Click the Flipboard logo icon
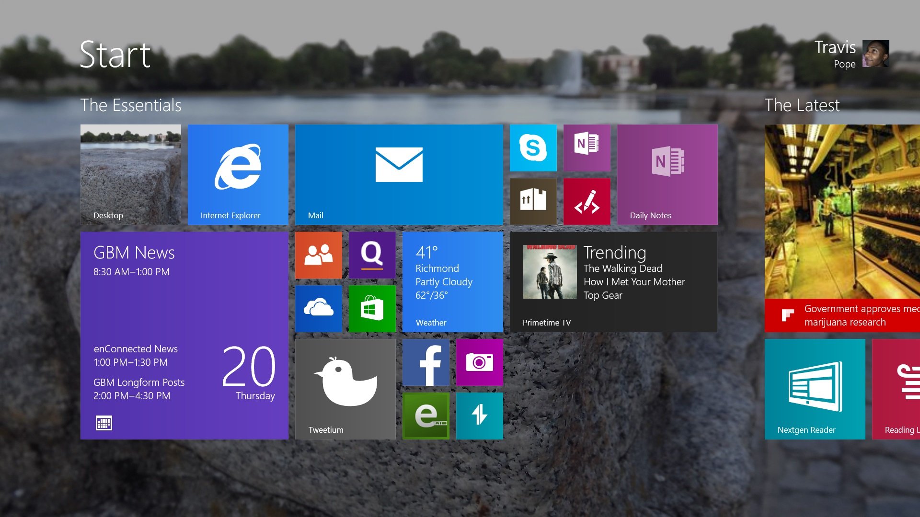Viewport: 920px width, 517px height. point(788,315)
